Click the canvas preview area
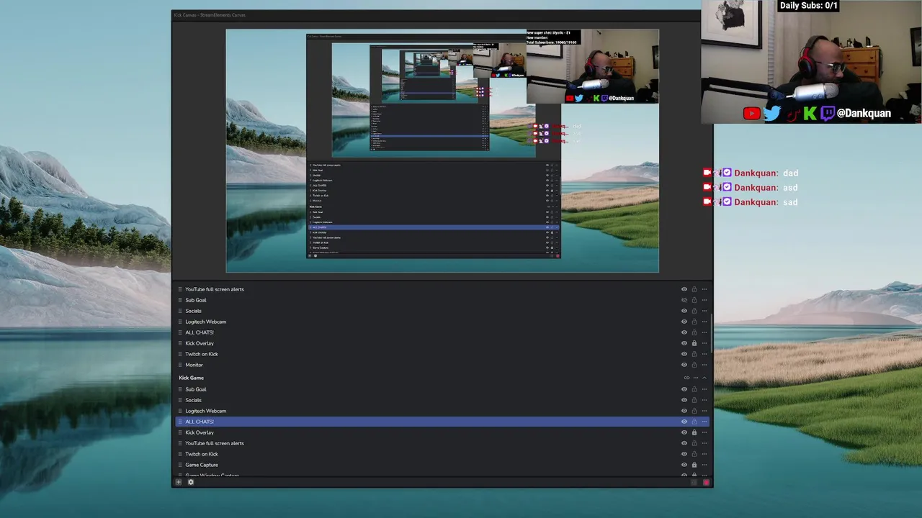This screenshot has width=922, height=518. click(x=442, y=151)
